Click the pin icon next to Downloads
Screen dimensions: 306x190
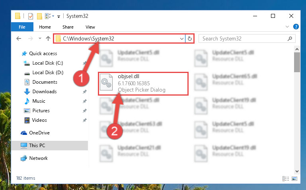pos(84,92)
